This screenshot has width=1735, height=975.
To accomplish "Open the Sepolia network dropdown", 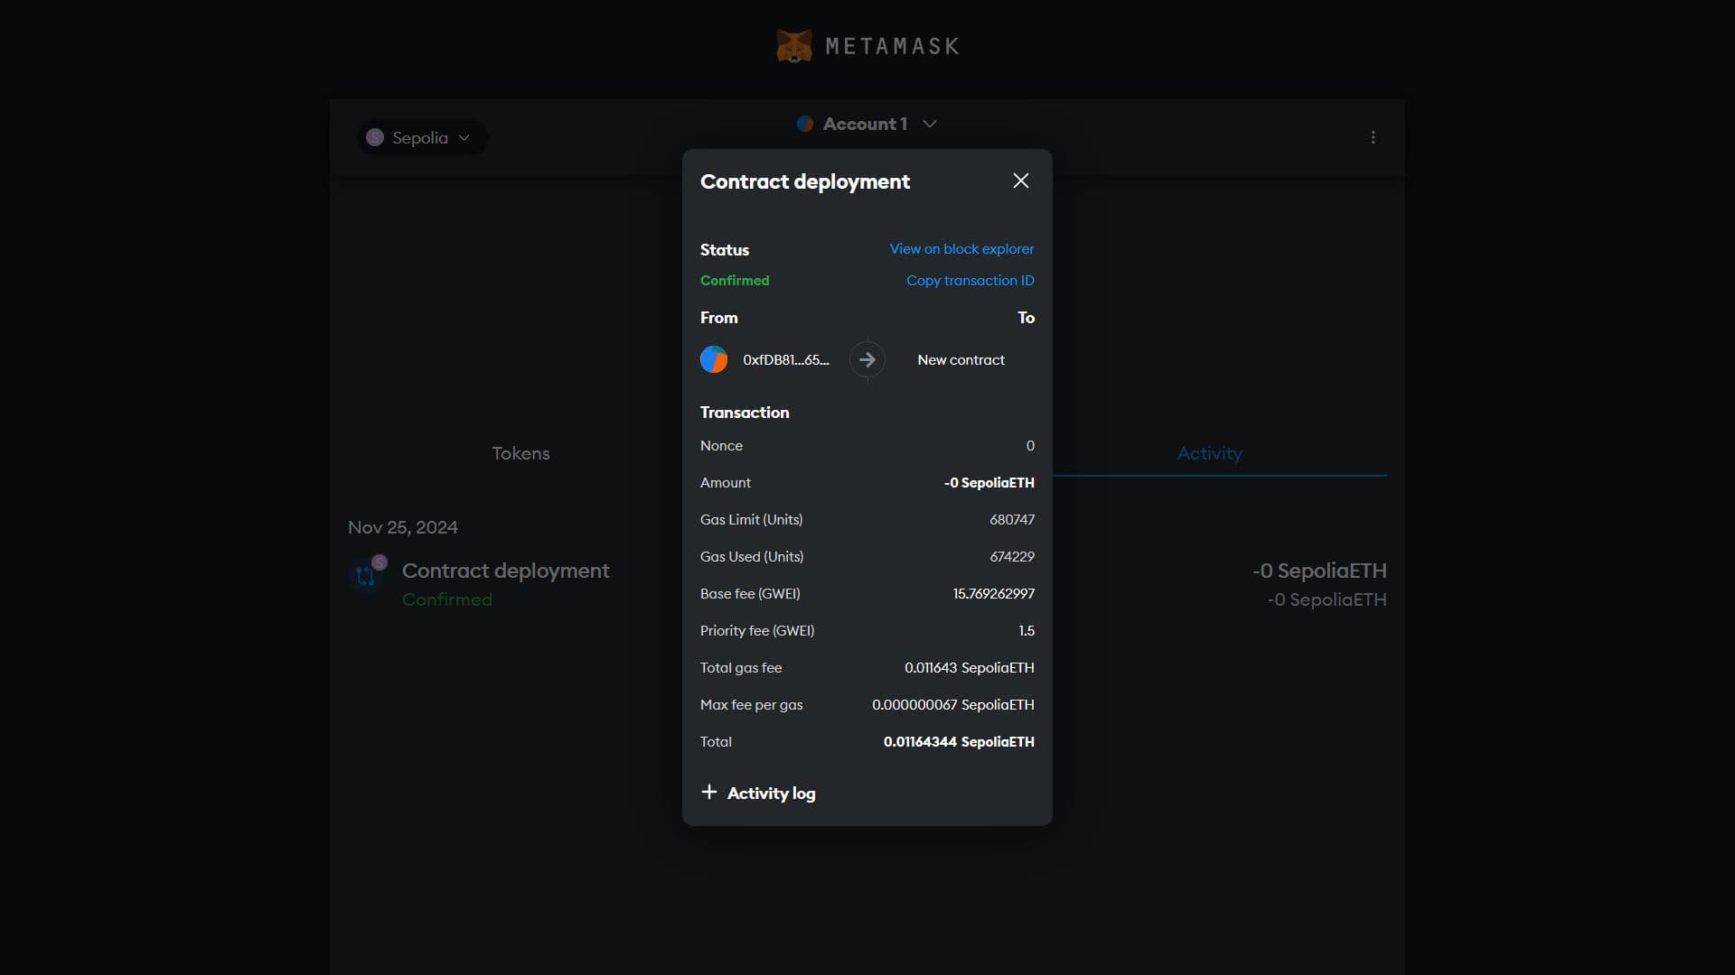I will (x=422, y=137).
